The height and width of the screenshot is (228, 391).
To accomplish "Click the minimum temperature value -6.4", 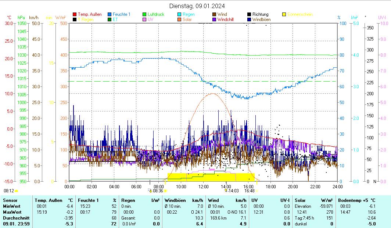I will (69, 206).
